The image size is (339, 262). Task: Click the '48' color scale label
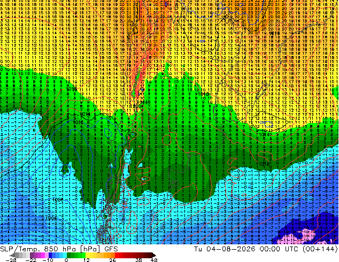coord(154,260)
